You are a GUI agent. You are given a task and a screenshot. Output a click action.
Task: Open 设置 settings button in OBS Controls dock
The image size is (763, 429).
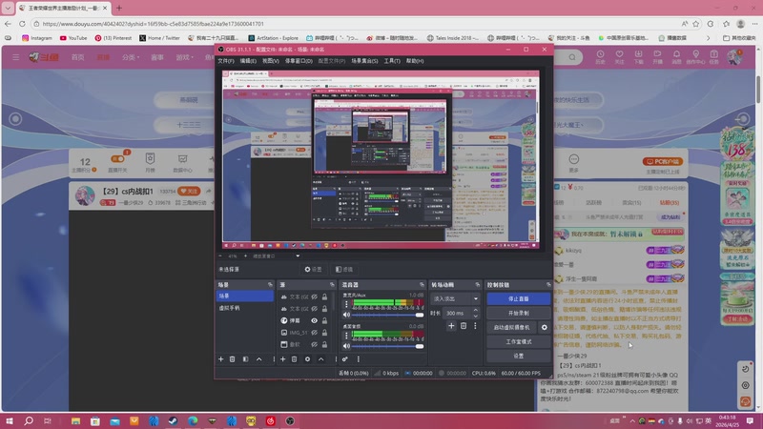pos(519,356)
